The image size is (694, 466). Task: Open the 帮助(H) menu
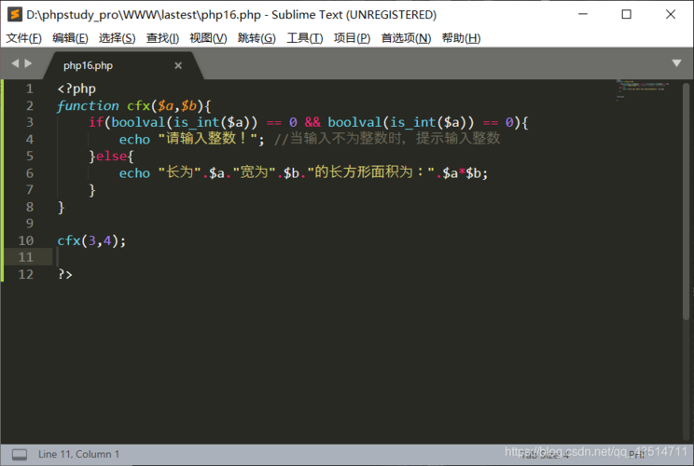[x=461, y=38]
